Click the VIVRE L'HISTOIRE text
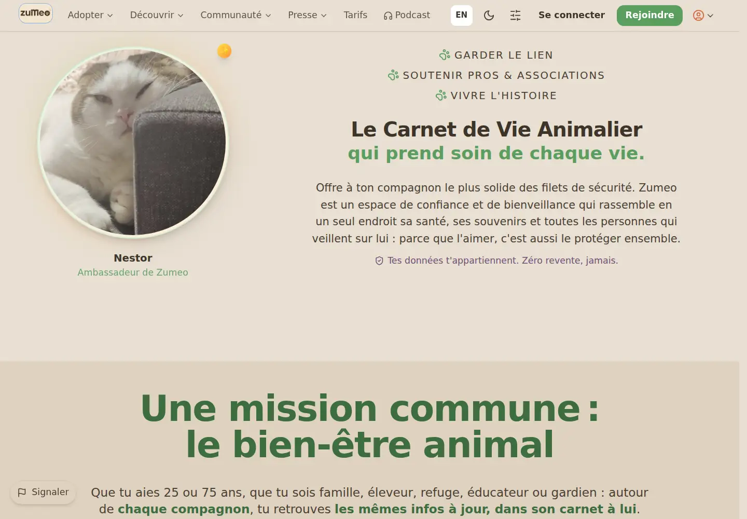The height and width of the screenshot is (519, 747). click(x=504, y=95)
